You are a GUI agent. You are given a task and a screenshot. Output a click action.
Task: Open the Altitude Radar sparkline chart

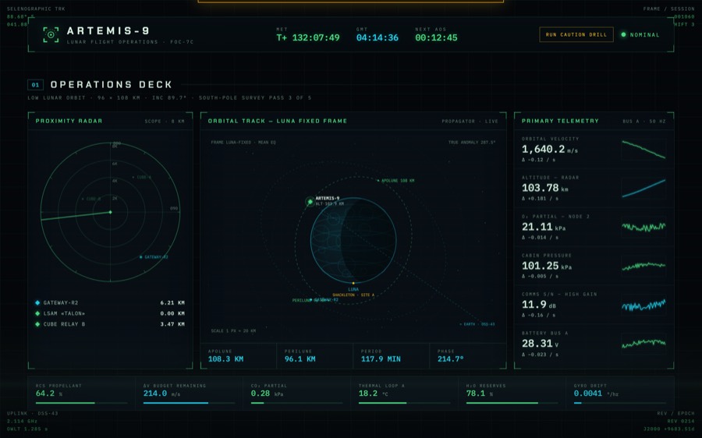[643, 189]
